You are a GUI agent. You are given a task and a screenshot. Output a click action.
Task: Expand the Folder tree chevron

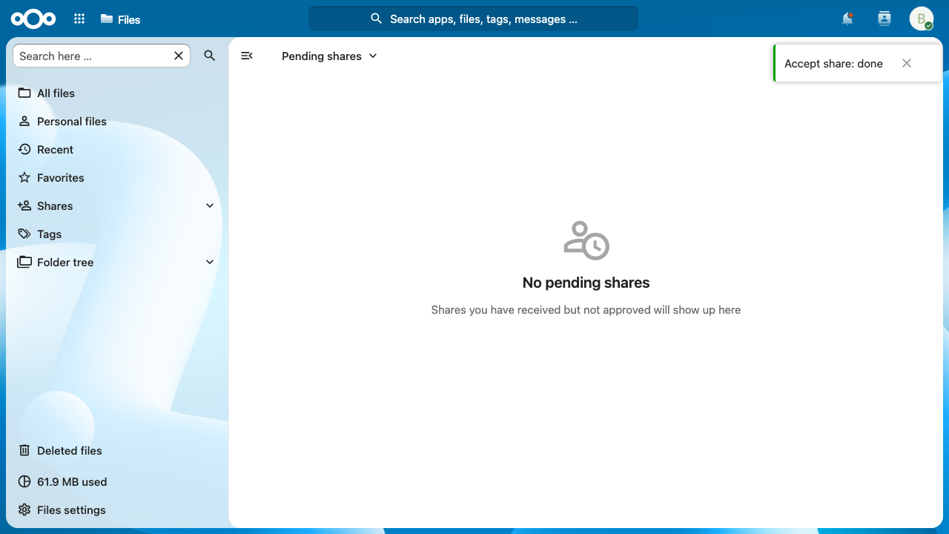(x=210, y=262)
